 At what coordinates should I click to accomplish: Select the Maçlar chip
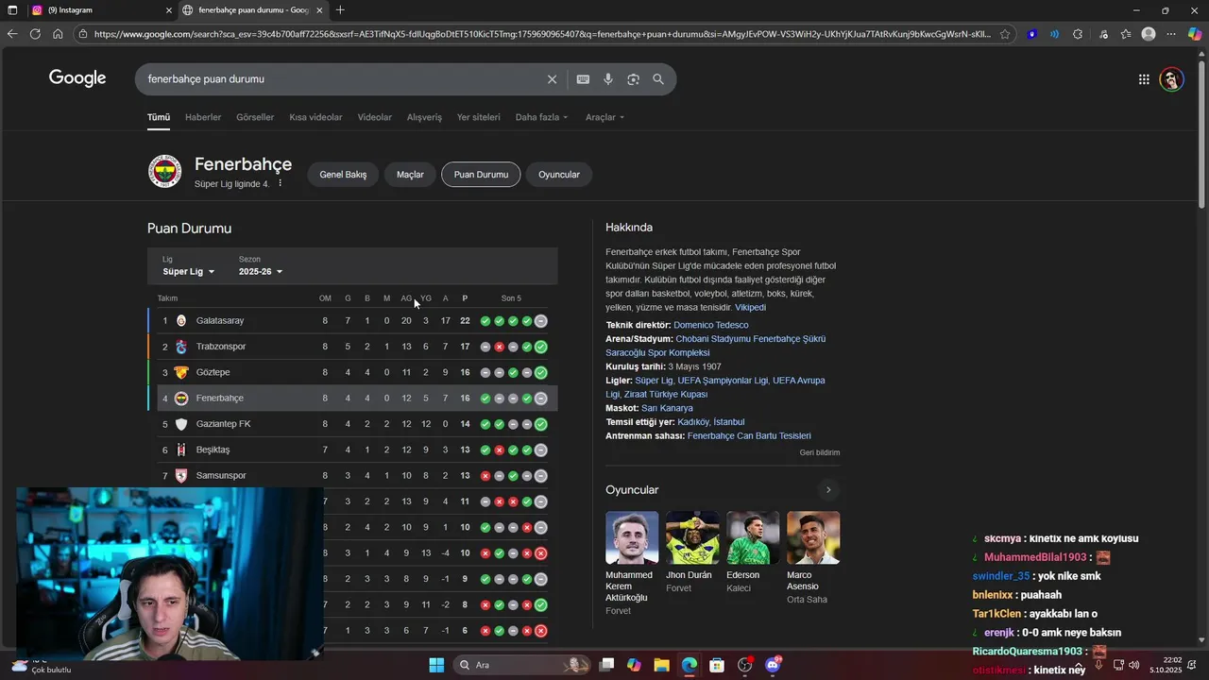pyautogui.click(x=410, y=174)
